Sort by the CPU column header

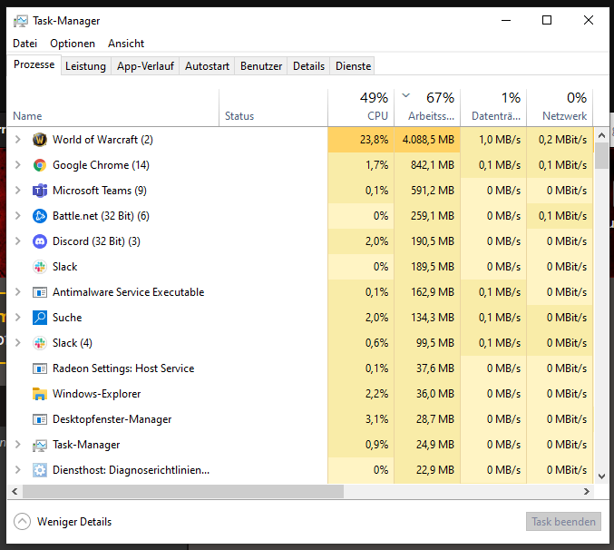click(361, 108)
